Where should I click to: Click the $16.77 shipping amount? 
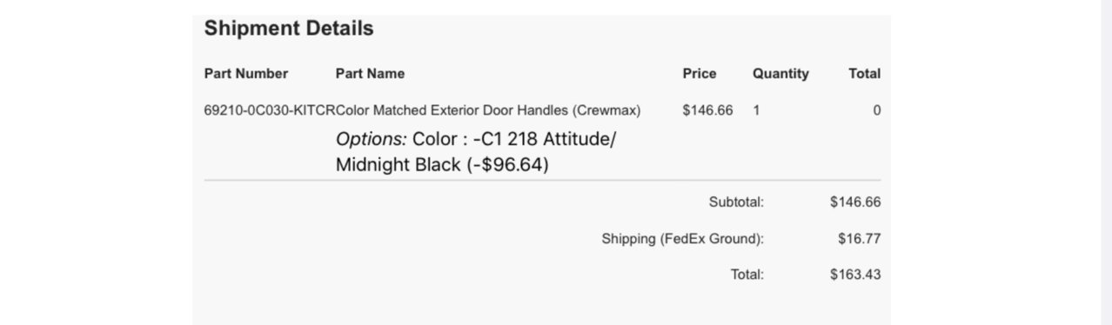(860, 238)
